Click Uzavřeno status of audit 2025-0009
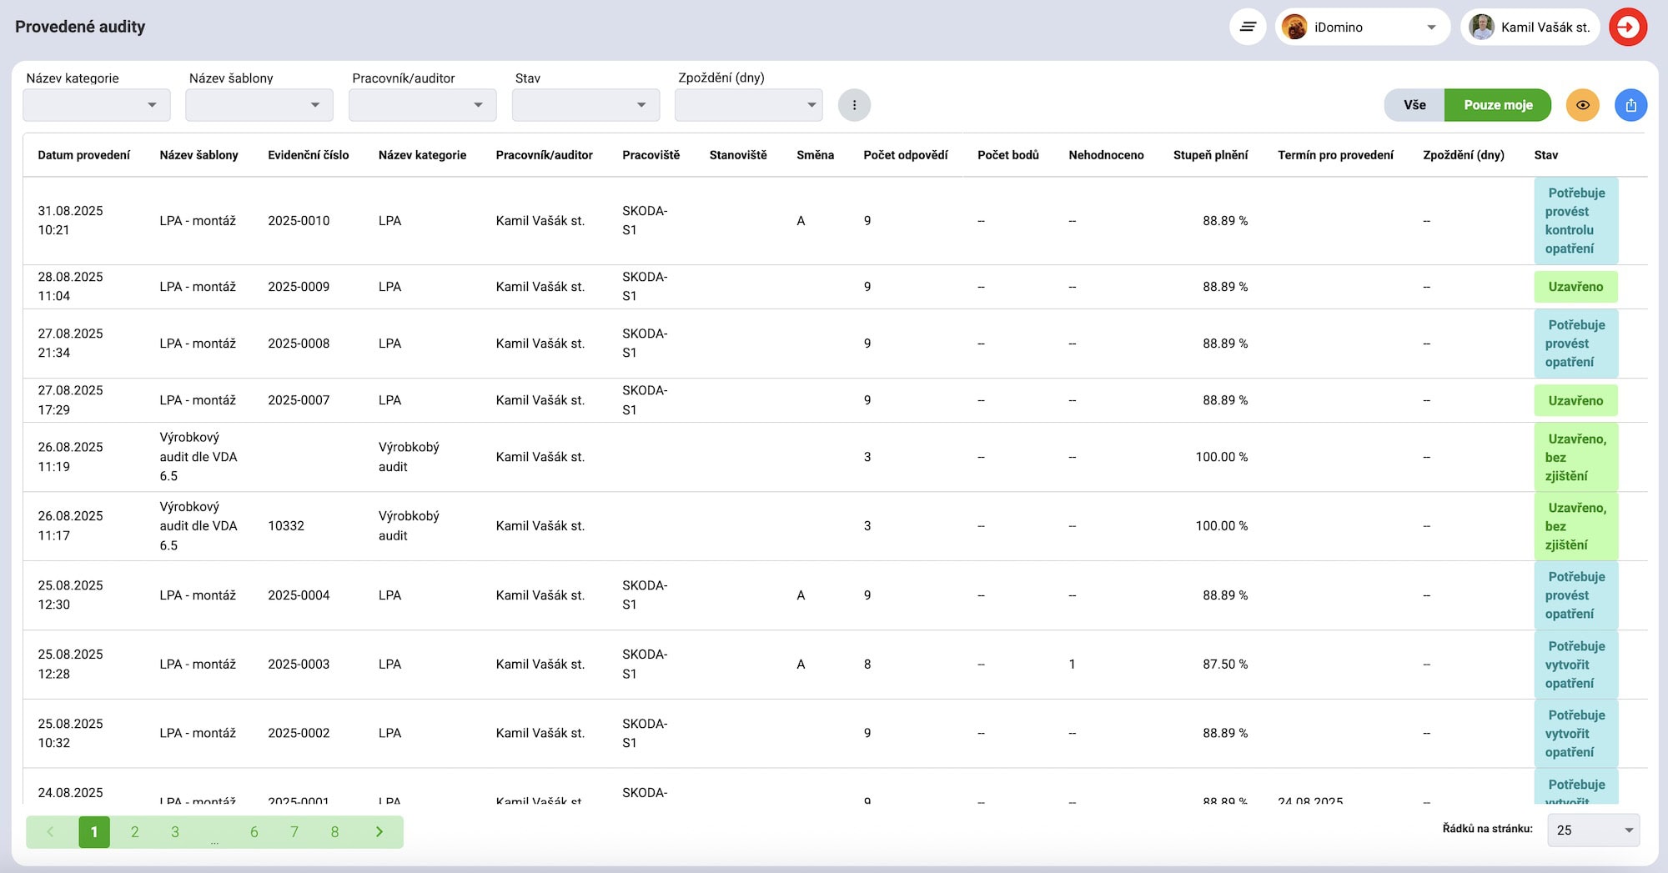The height and width of the screenshot is (873, 1668). [x=1575, y=287]
